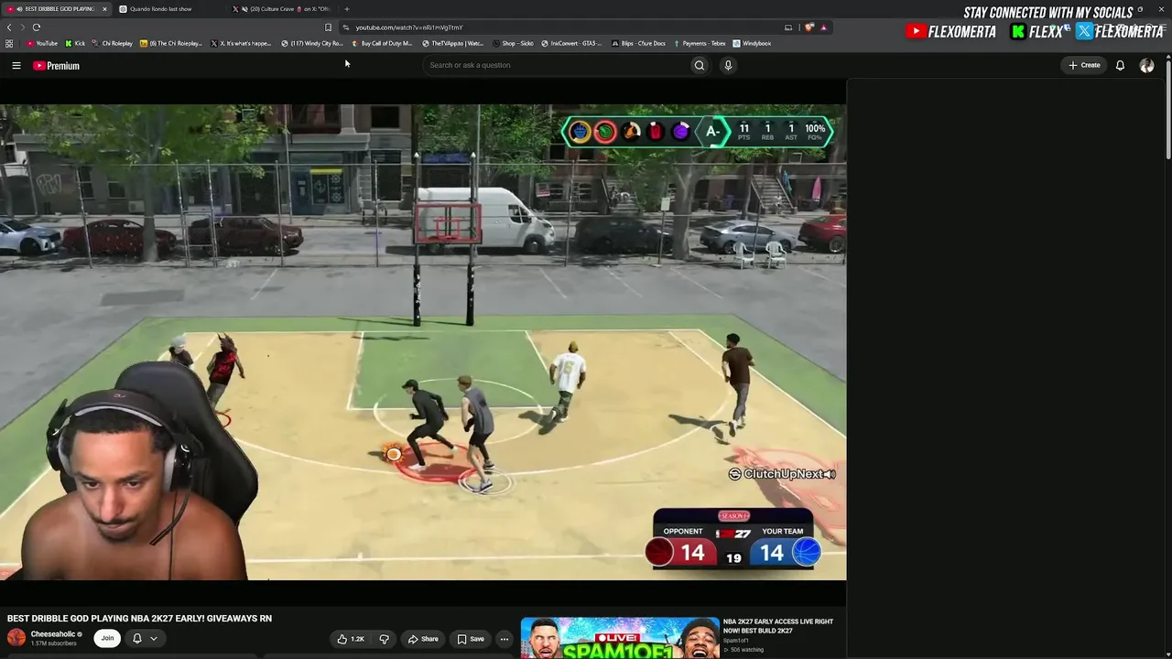Open the Blips - Cfure Docs bookmark
The height and width of the screenshot is (659, 1172).
[639, 44]
